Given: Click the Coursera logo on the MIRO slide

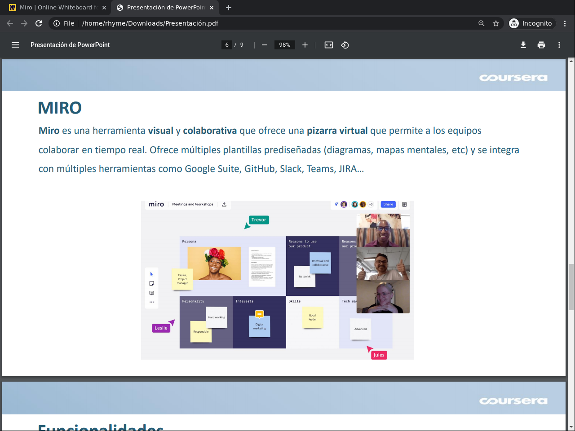Looking at the screenshot, I should coord(513,78).
